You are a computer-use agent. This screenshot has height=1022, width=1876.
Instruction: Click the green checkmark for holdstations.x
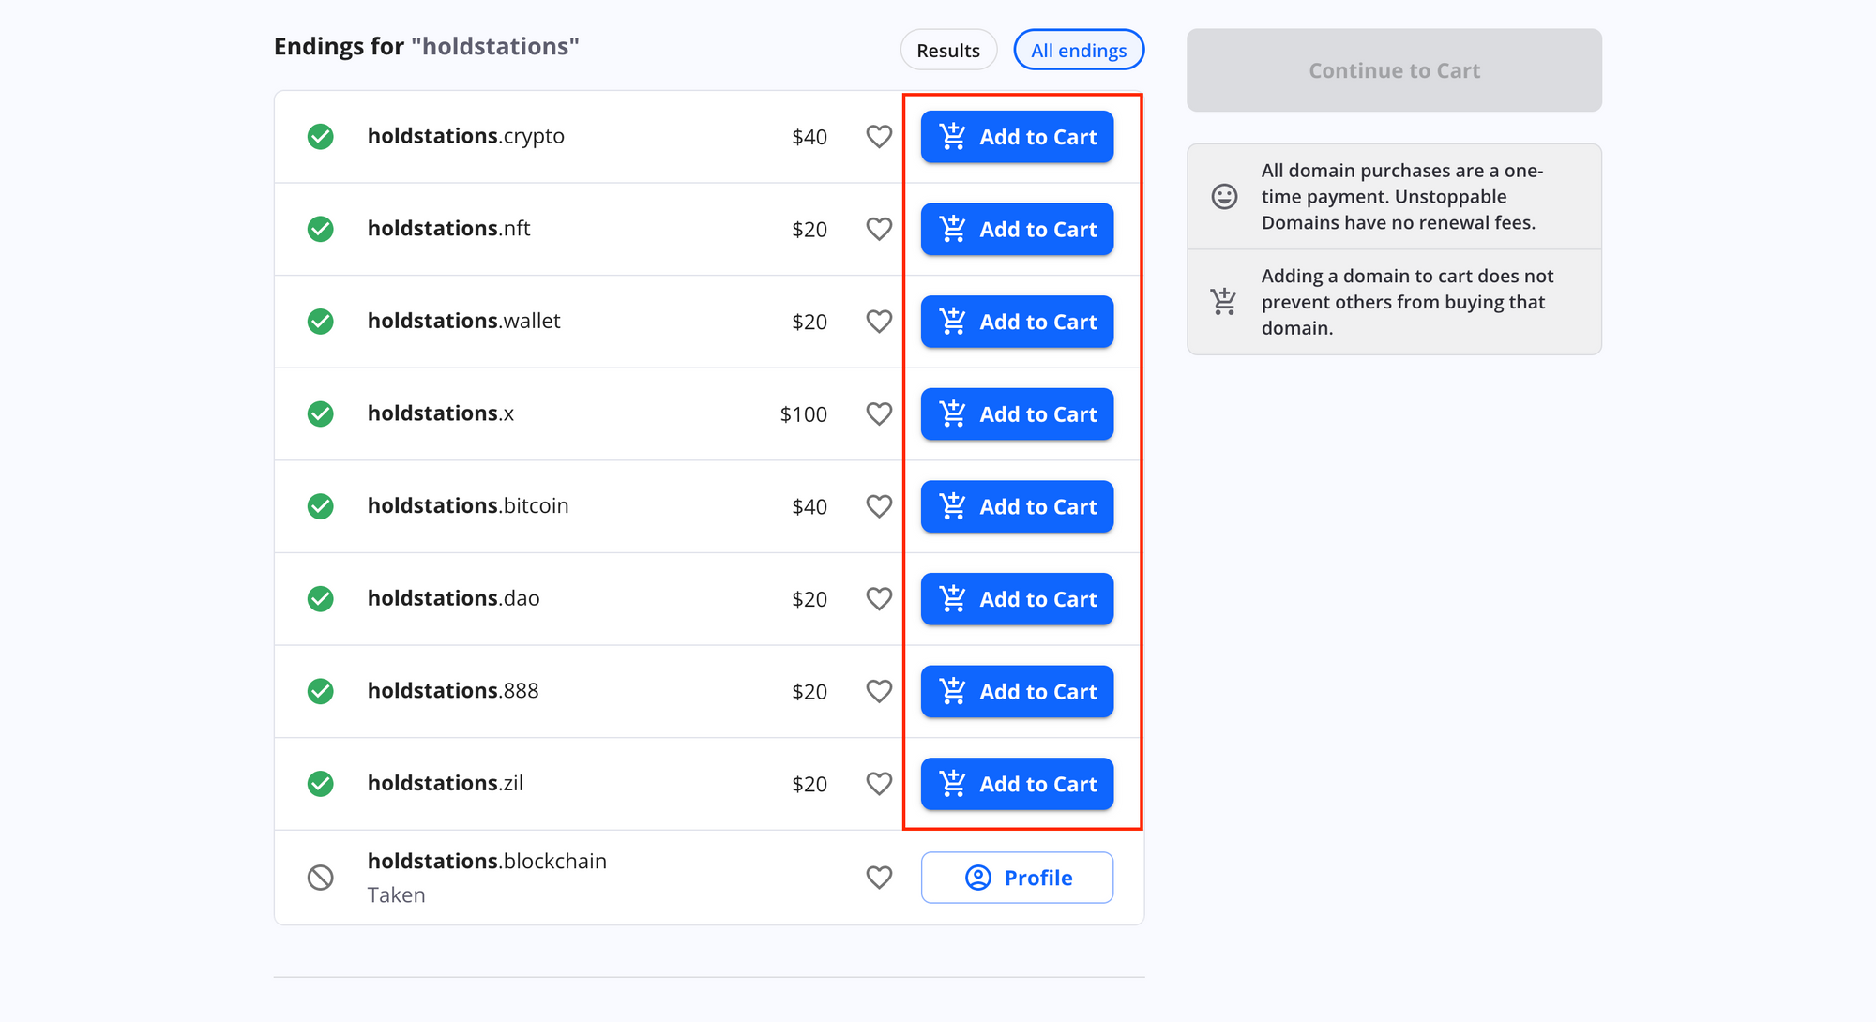321,413
